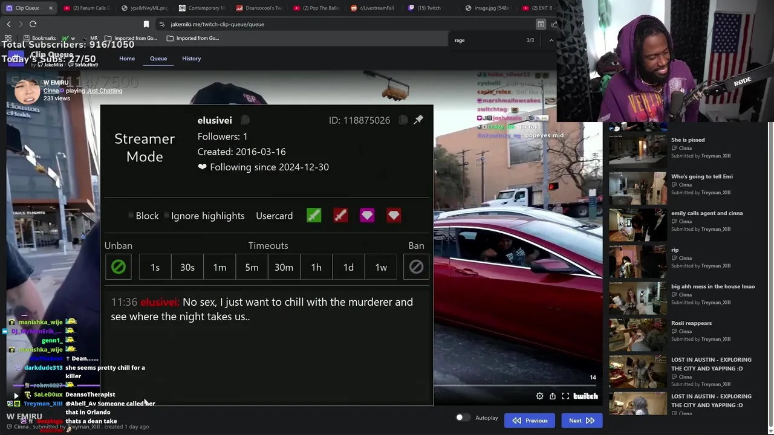
Task: Click the picture-in-picture icon in address bar
Action: pos(541,24)
